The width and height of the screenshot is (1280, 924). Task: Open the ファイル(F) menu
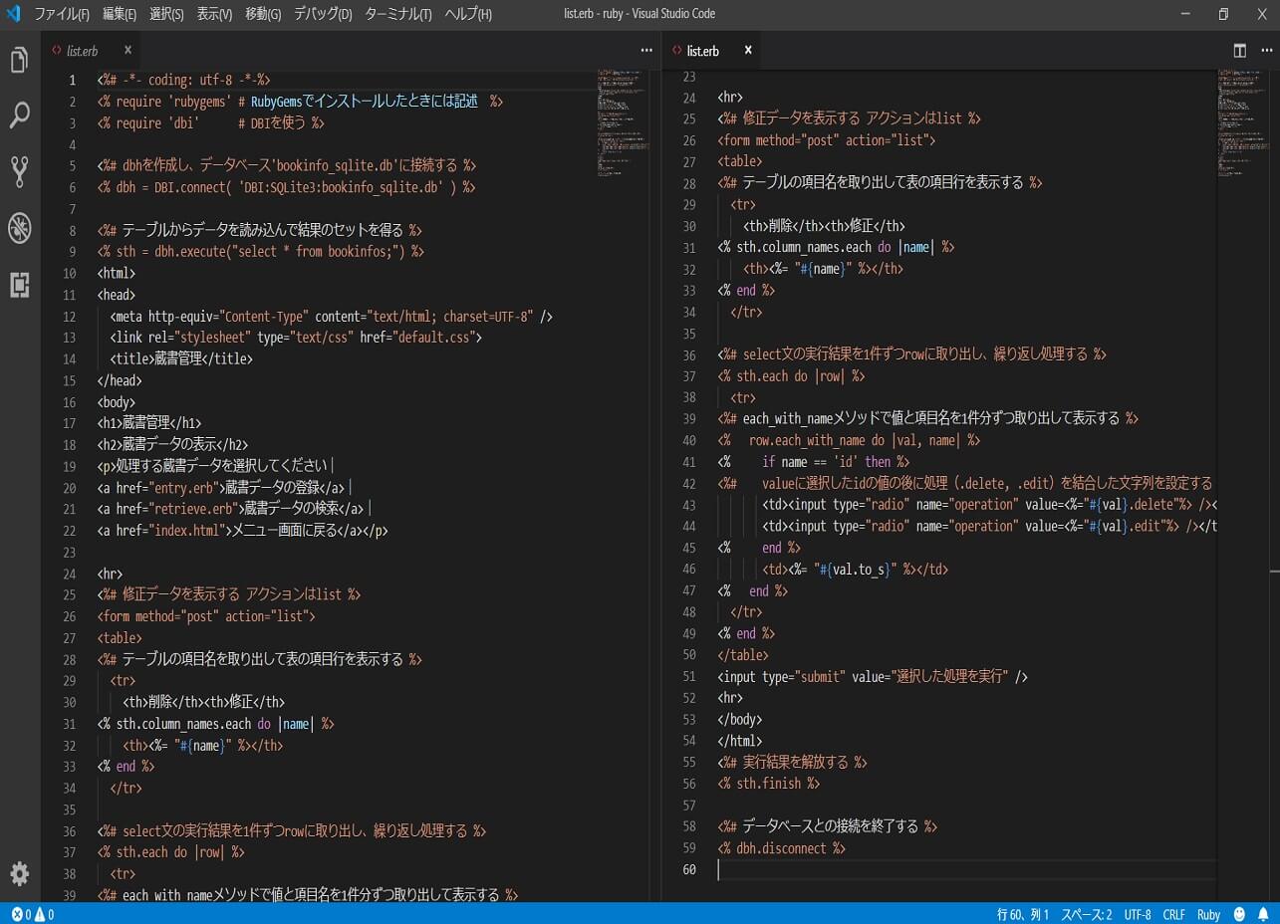62,14
